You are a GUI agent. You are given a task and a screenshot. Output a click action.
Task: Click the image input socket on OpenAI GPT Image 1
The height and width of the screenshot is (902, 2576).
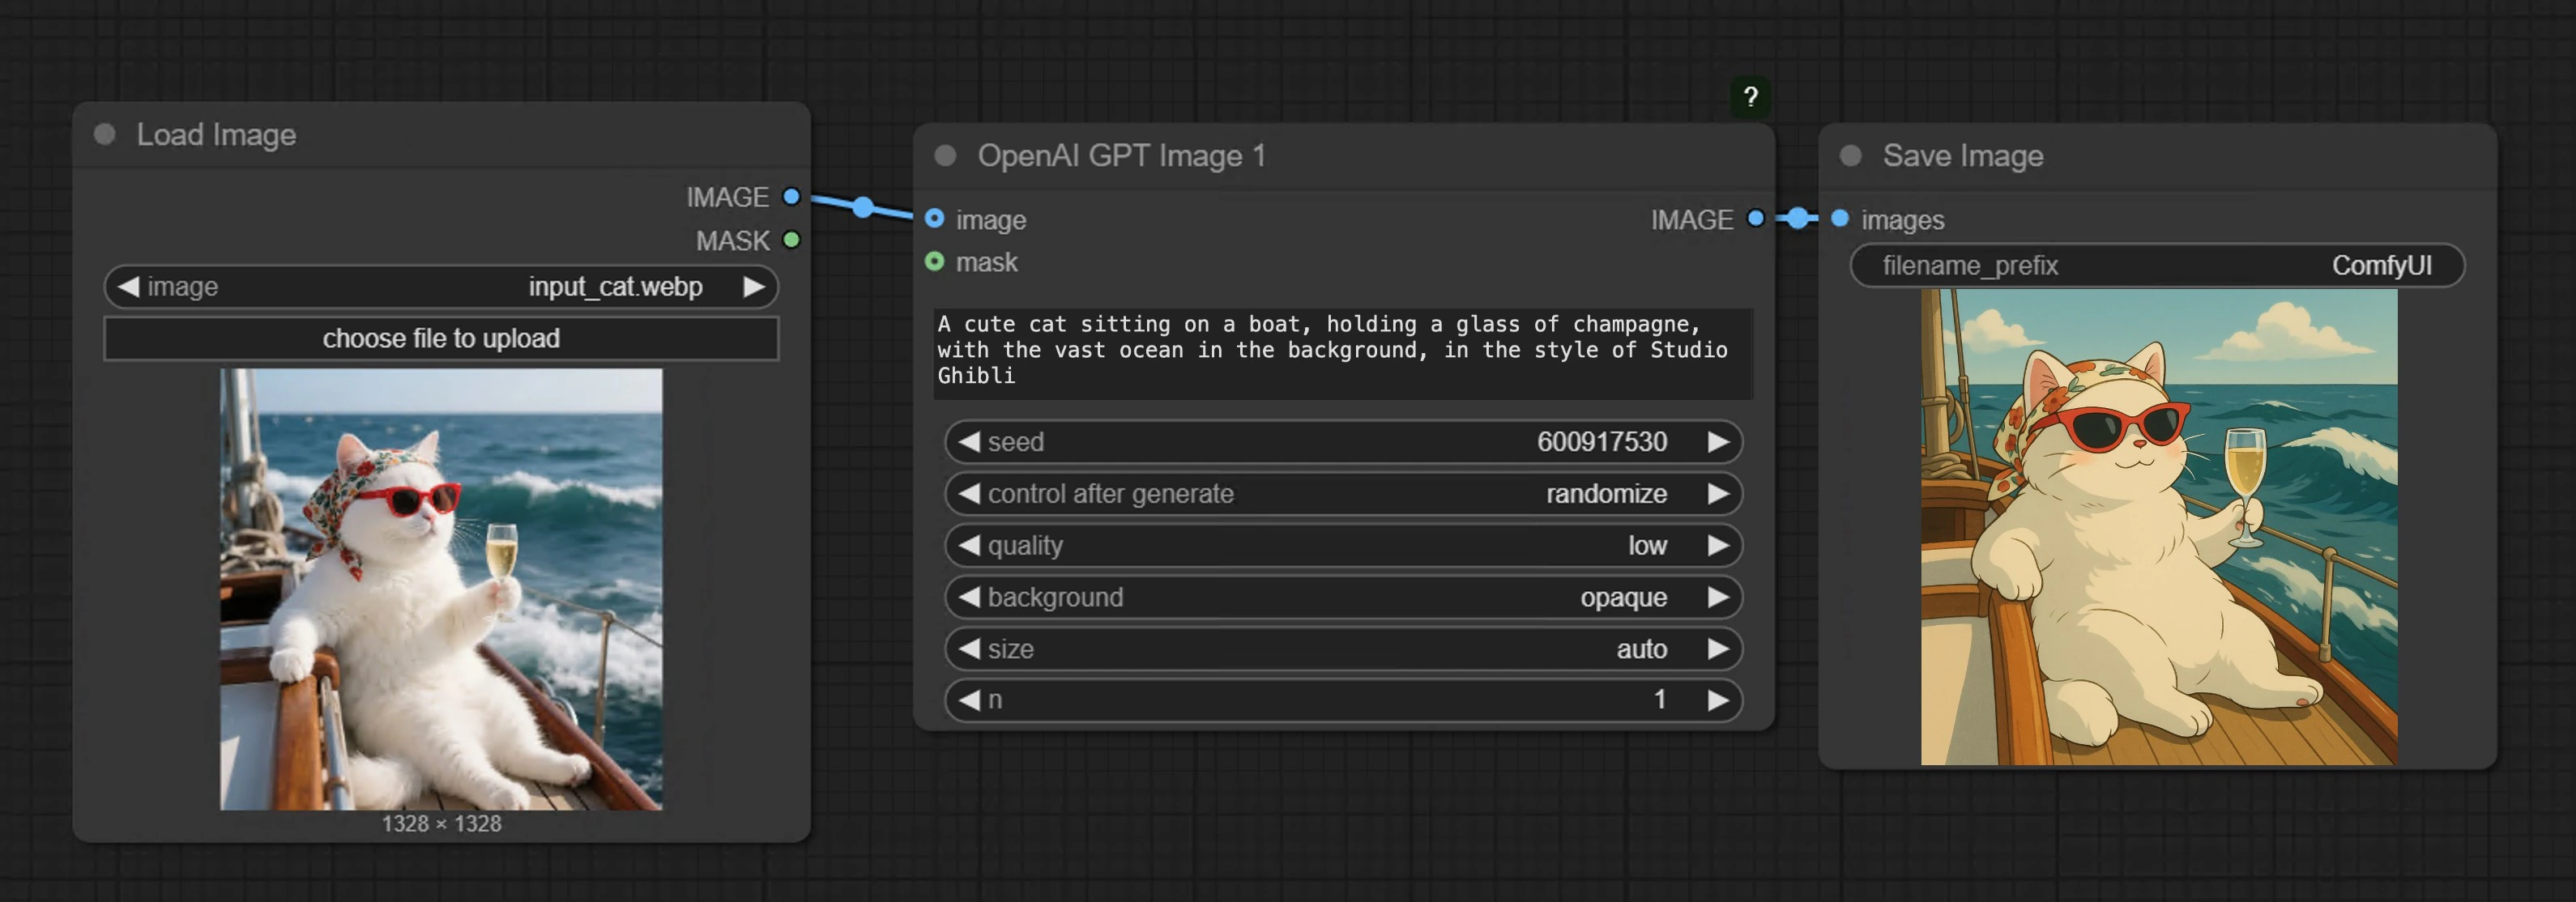coord(934,219)
